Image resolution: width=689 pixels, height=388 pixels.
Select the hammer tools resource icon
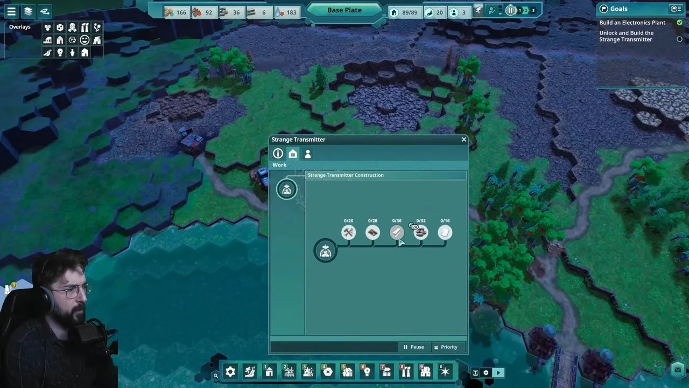(348, 232)
